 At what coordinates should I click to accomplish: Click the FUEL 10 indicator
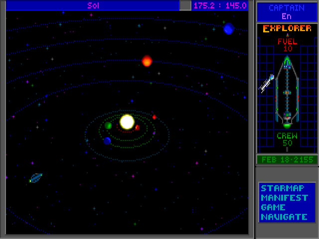click(287, 45)
